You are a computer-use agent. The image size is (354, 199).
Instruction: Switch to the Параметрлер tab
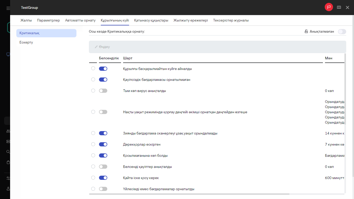[48, 20]
